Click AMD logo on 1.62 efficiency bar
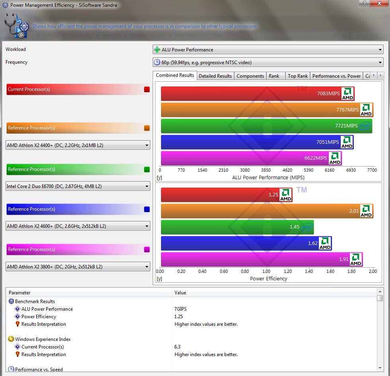Viewport: 390px width, 376px height. pyautogui.click(x=325, y=243)
